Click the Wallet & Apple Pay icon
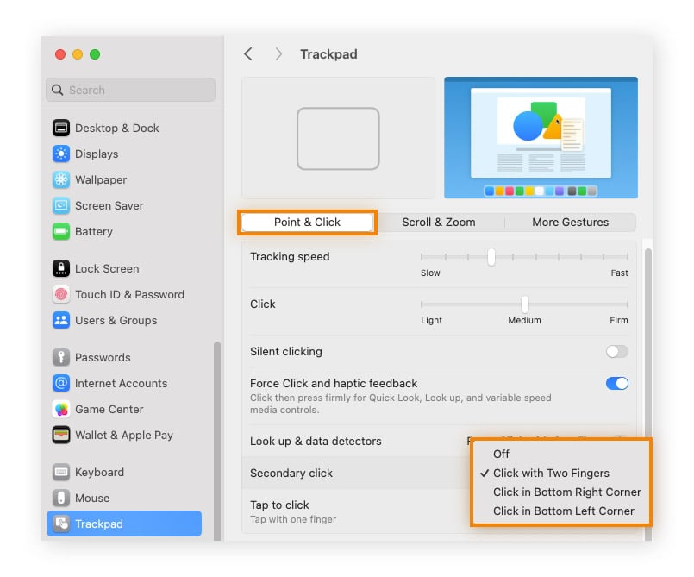 tap(61, 435)
